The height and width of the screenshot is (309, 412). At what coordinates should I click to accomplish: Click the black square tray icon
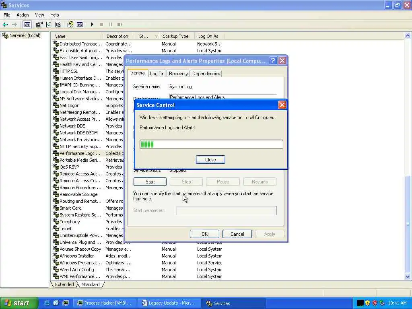(360, 303)
